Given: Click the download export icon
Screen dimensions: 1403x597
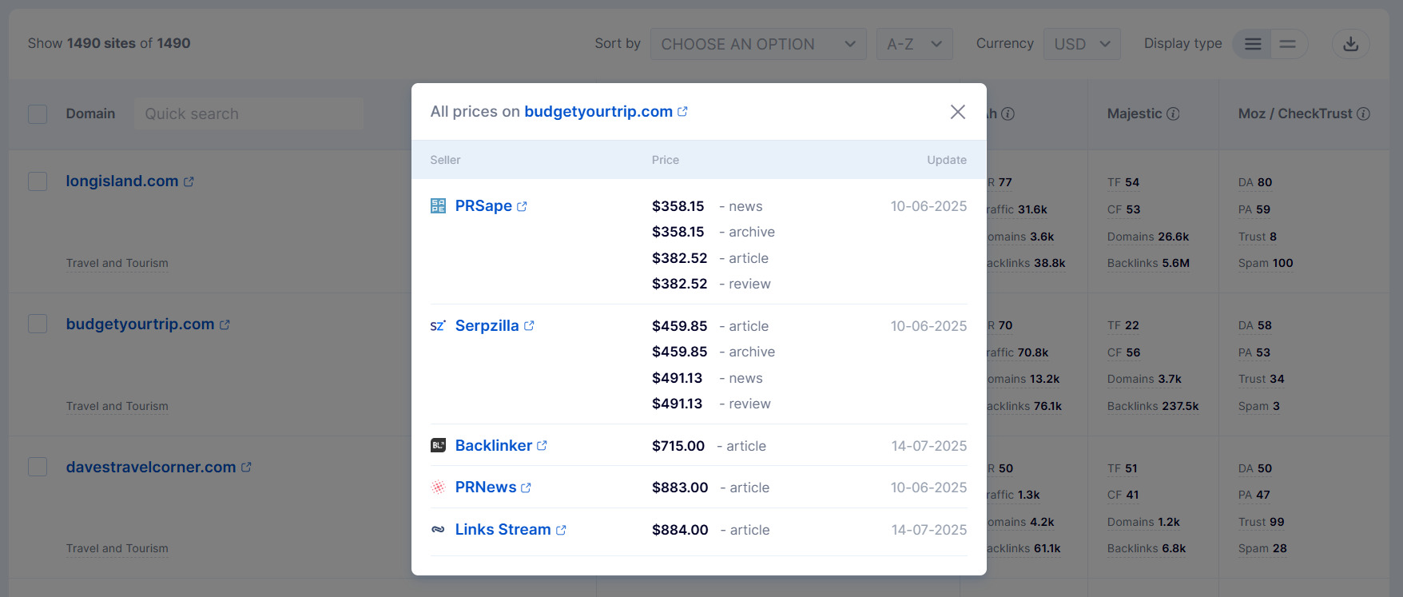Looking at the screenshot, I should pos(1351,44).
